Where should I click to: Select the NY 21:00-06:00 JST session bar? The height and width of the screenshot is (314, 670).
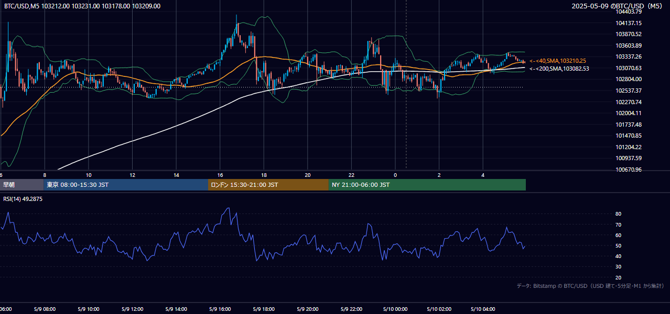[x=427, y=185]
